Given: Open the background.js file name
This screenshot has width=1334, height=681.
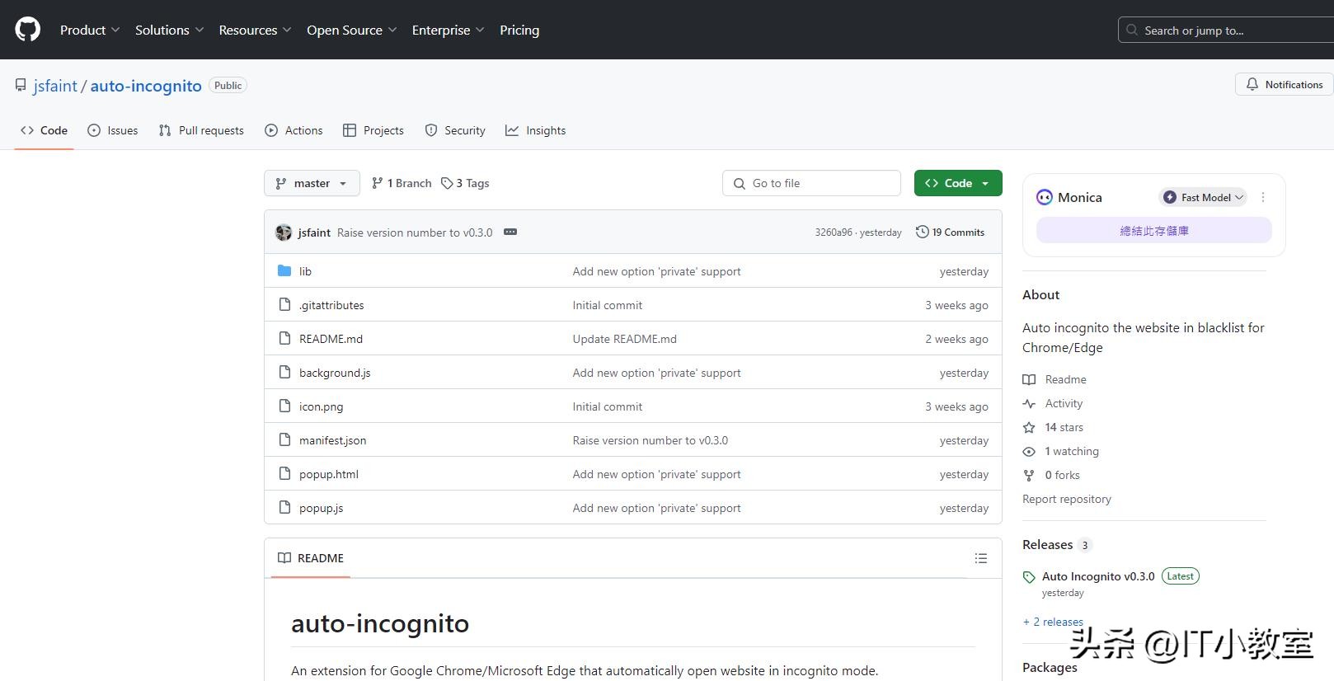Looking at the screenshot, I should click(335, 373).
